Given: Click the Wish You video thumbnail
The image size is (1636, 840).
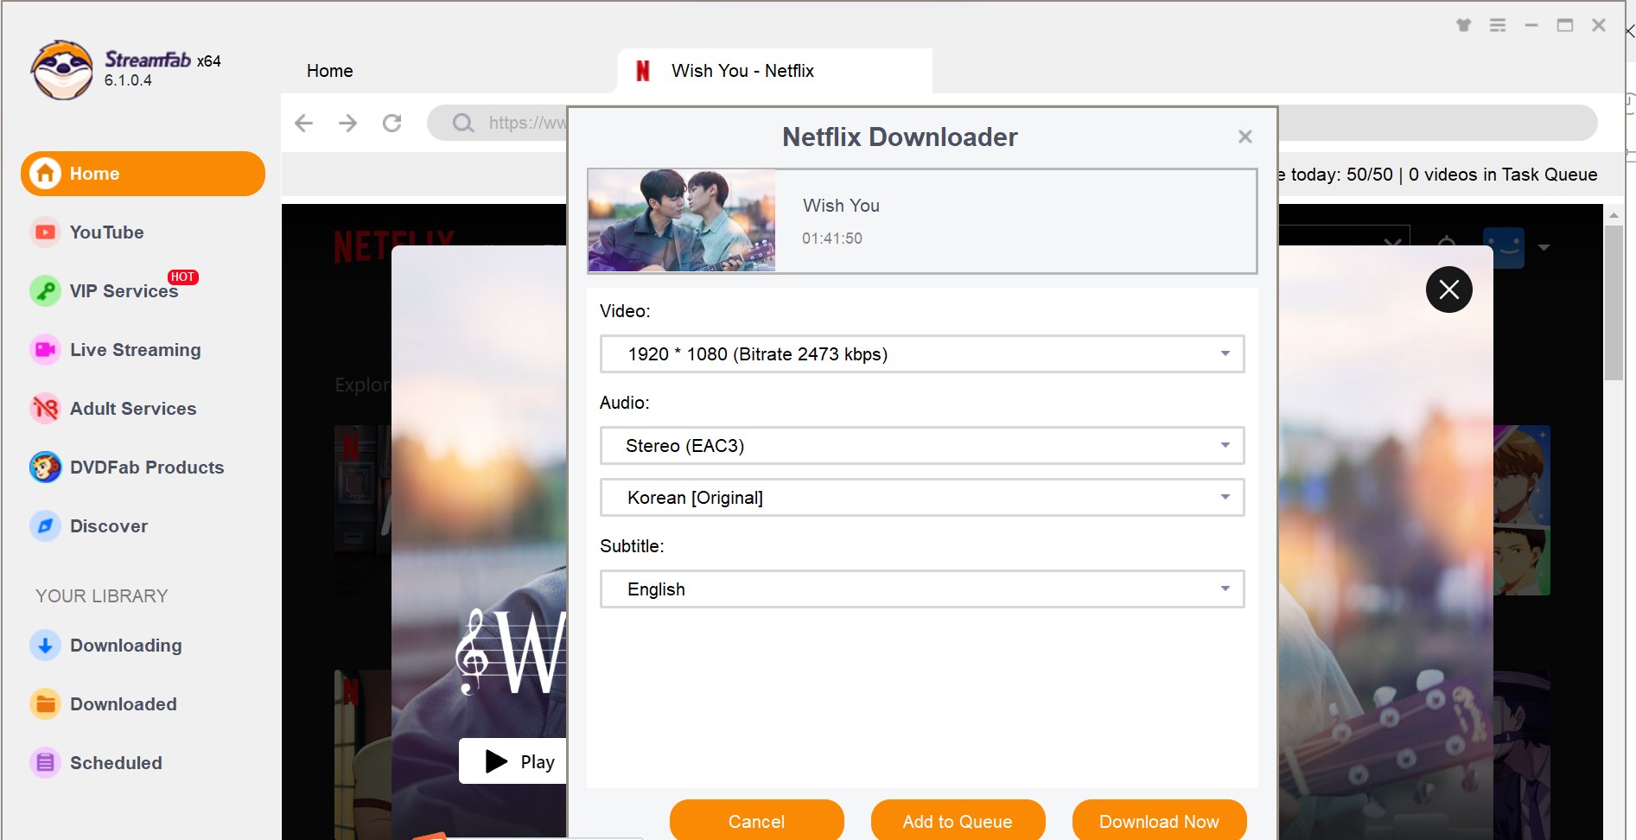Looking at the screenshot, I should click(682, 220).
